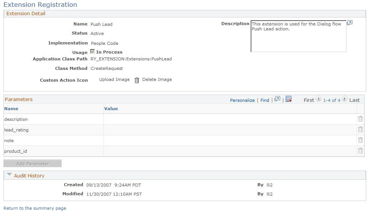Image resolution: width=370 pixels, height=212 pixels.
Task: Open Parameters grid in new window icon
Action: pos(277,99)
